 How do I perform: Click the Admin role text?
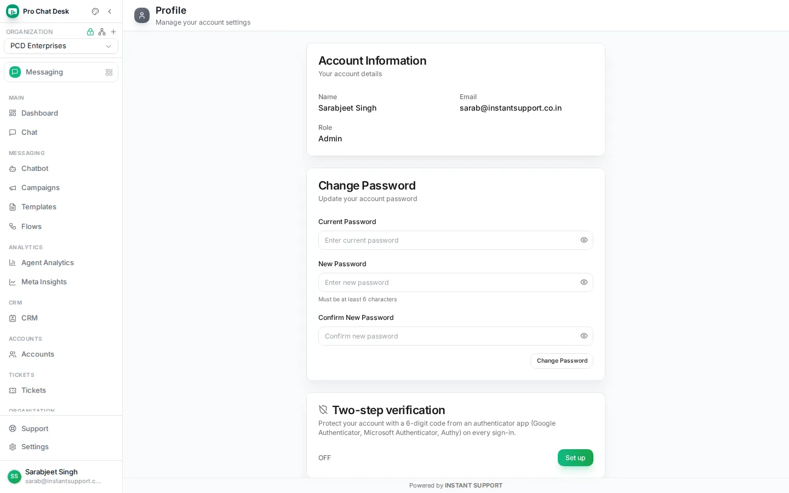(330, 139)
